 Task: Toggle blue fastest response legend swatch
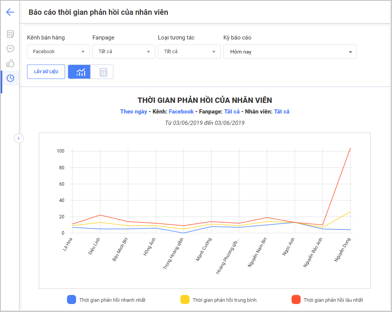point(71,300)
